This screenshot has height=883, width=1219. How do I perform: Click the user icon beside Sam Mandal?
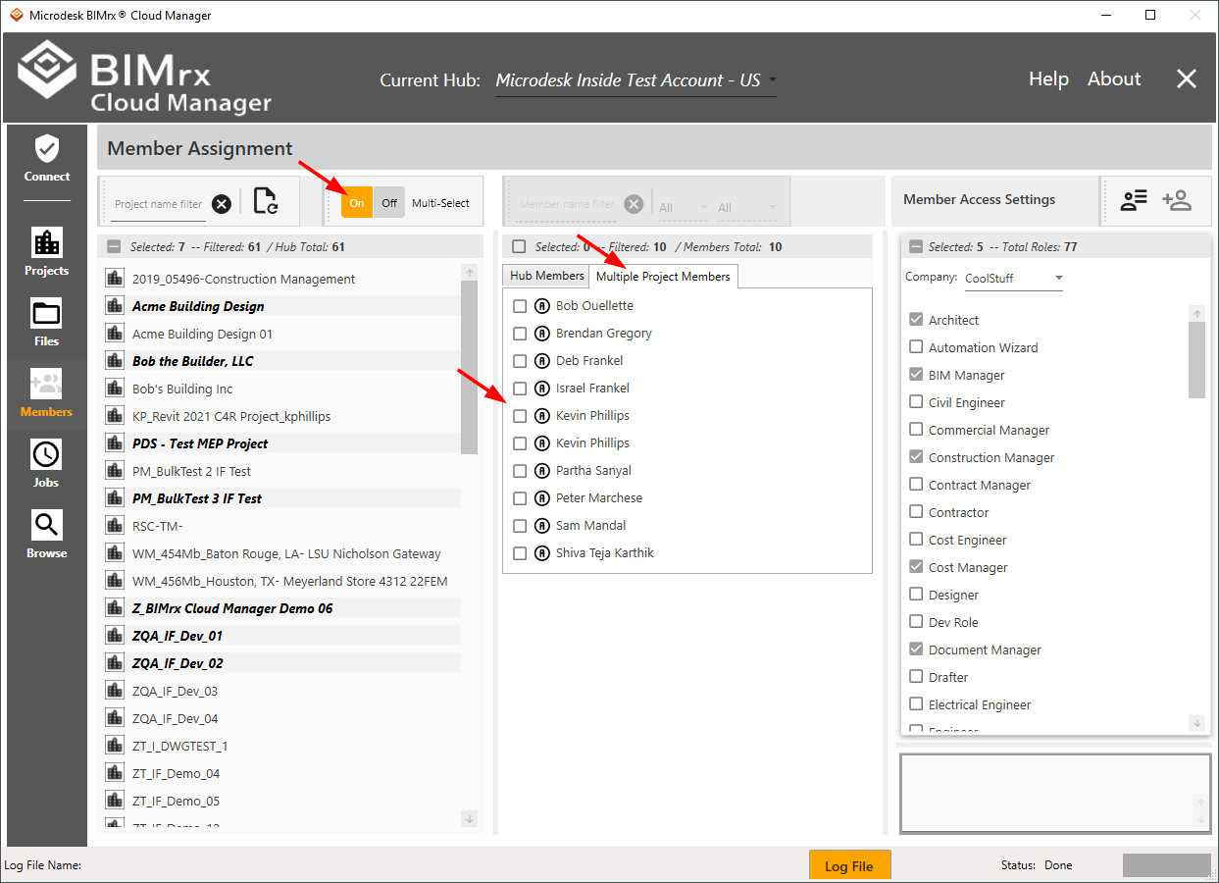click(542, 526)
